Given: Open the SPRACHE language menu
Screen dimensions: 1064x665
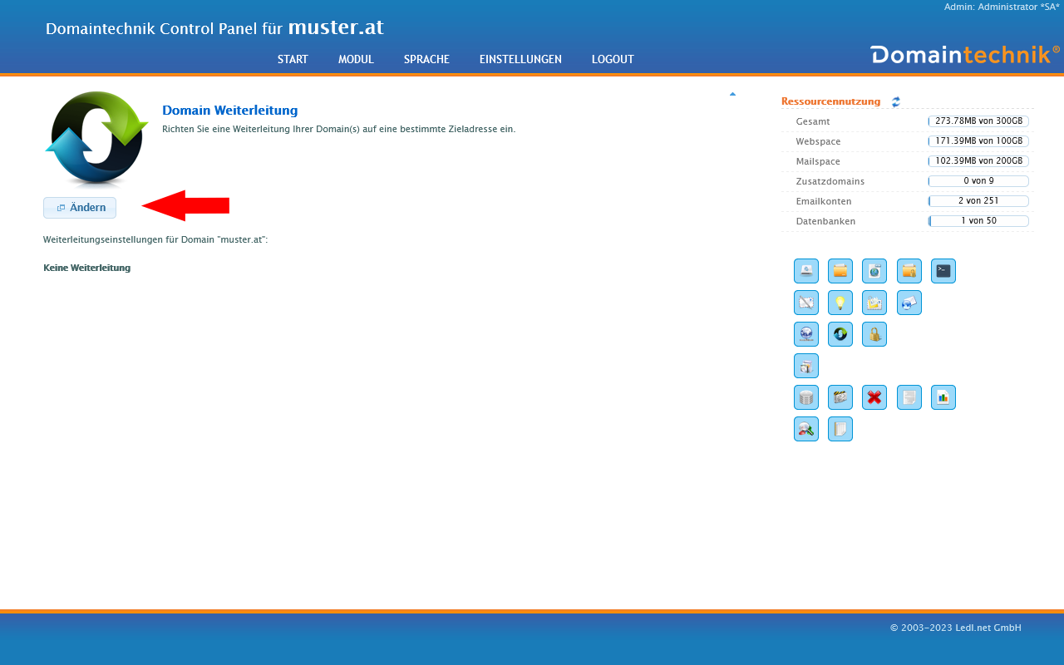Looking at the screenshot, I should 426,59.
